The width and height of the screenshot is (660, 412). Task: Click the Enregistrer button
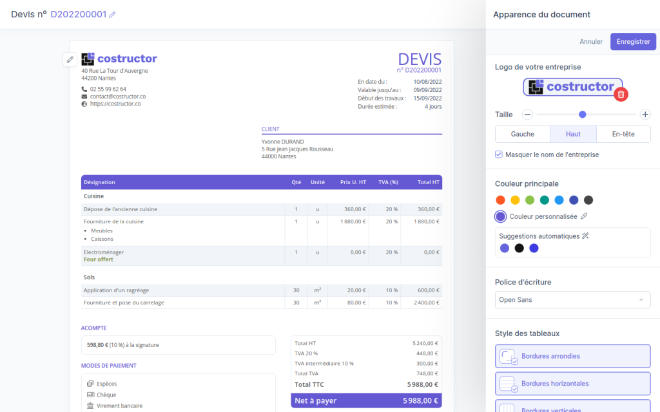pos(633,41)
